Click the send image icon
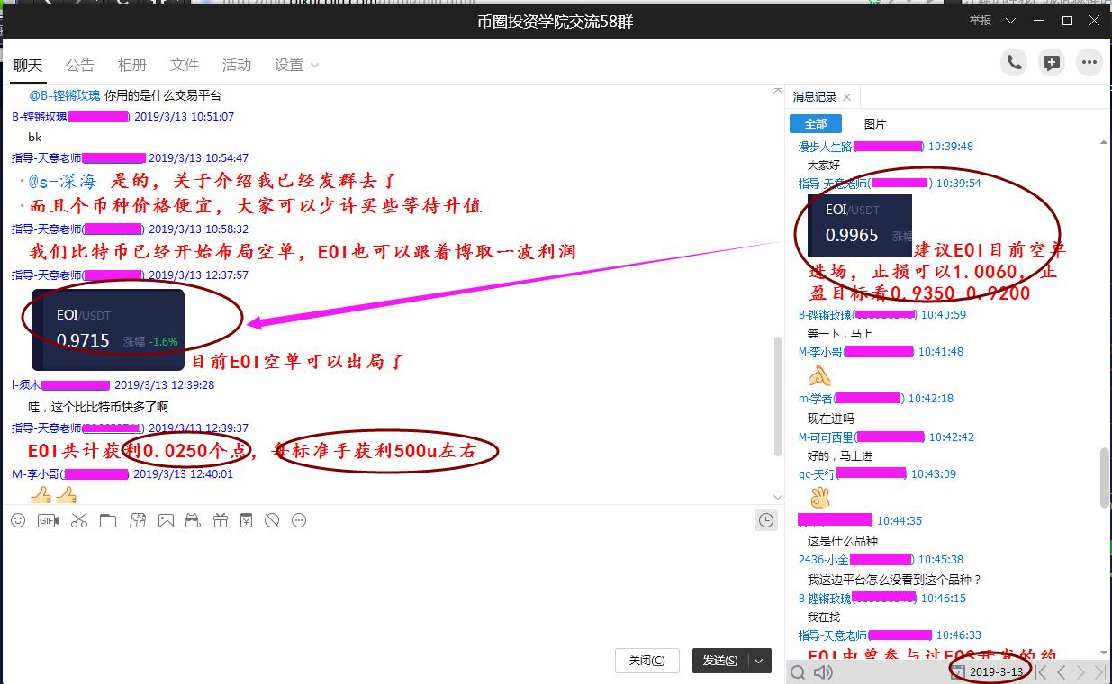The image size is (1112, 684). tap(166, 520)
